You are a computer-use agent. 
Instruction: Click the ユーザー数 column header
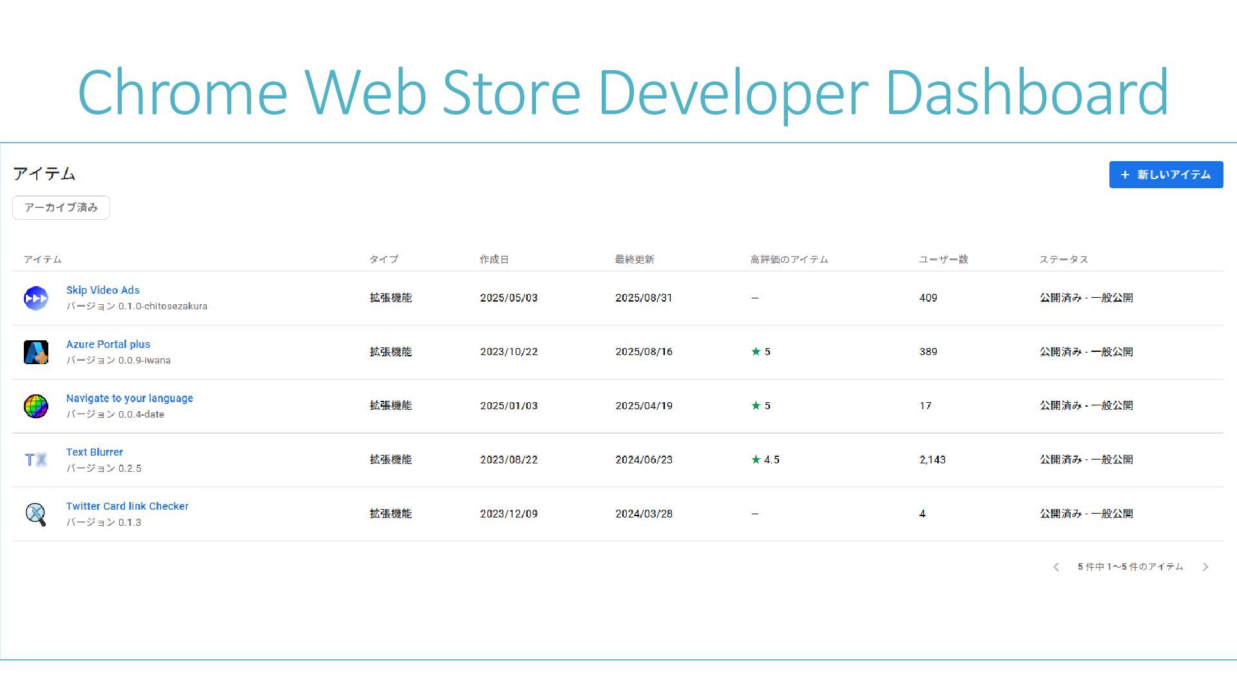[943, 259]
